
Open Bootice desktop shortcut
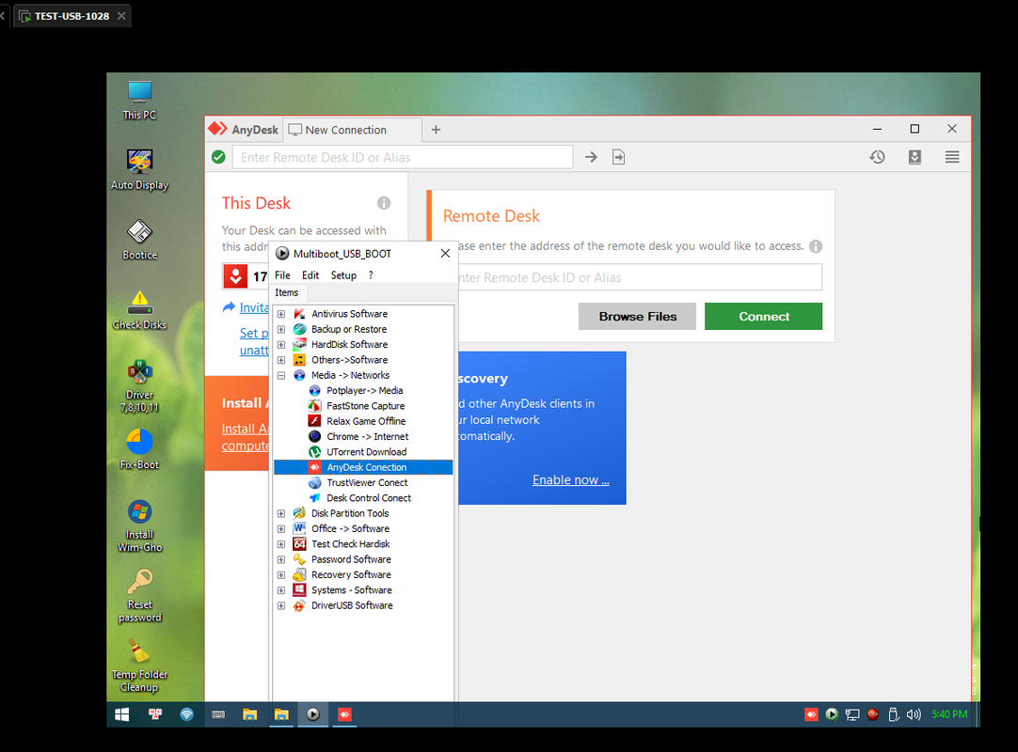(139, 240)
